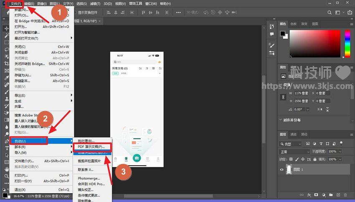The height and width of the screenshot is (202, 355).
Task: Select the Lasso tool
Action: 7,50
